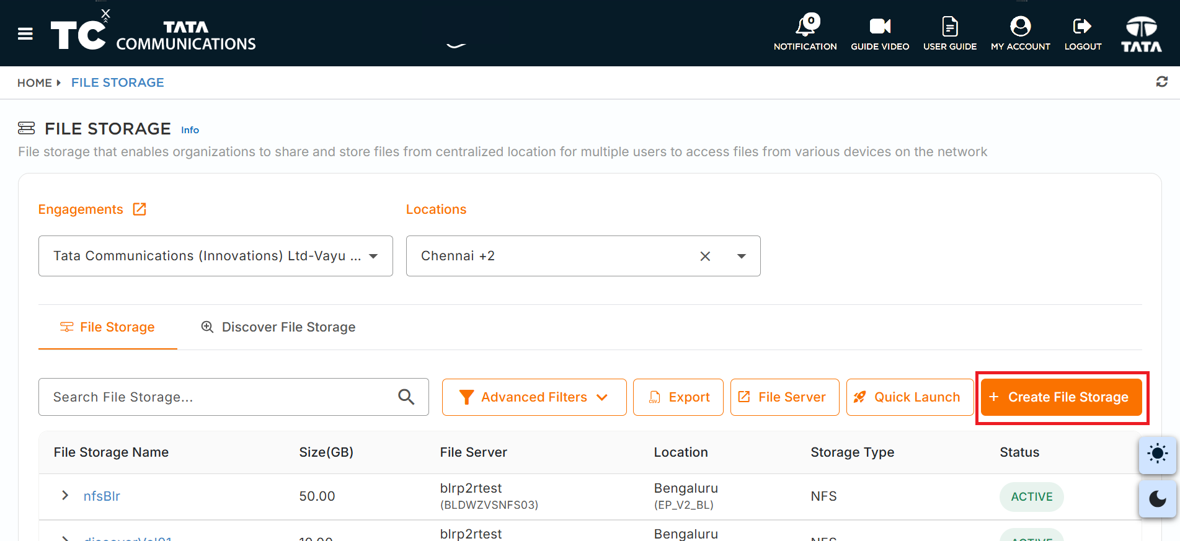Click the File Storage heading icon
This screenshot has height=541, width=1180.
pyautogui.click(x=27, y=128)
